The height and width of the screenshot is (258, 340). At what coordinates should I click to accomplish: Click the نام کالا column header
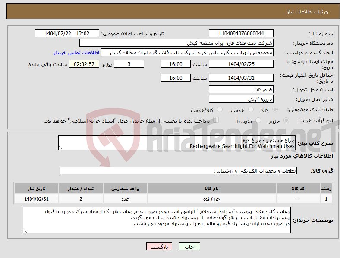tap(211, 189)
